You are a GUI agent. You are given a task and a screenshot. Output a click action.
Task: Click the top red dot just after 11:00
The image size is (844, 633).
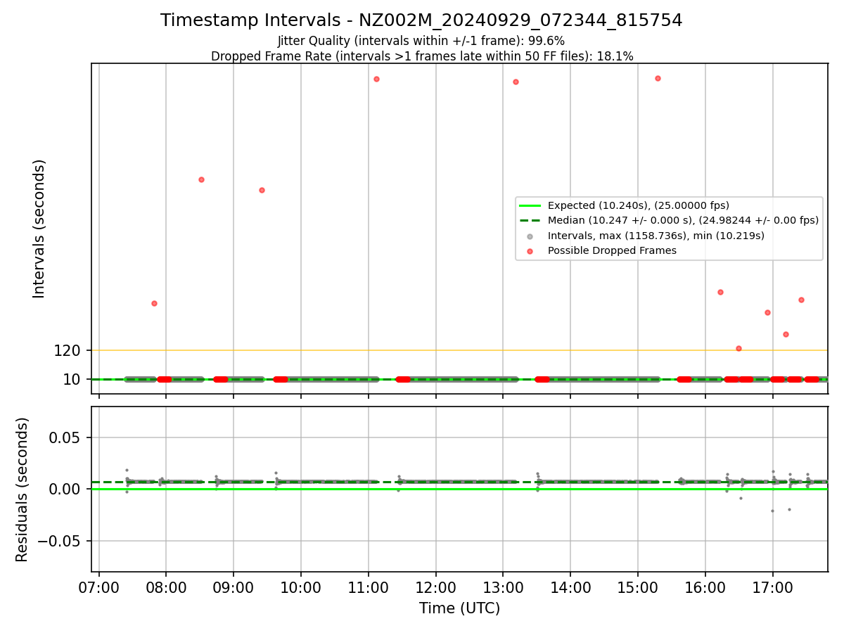(376, 79)
